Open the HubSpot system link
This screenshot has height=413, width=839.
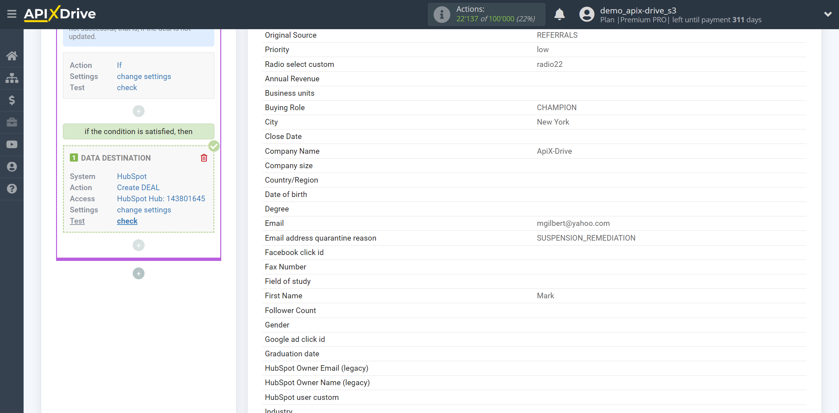coord(132,176)
